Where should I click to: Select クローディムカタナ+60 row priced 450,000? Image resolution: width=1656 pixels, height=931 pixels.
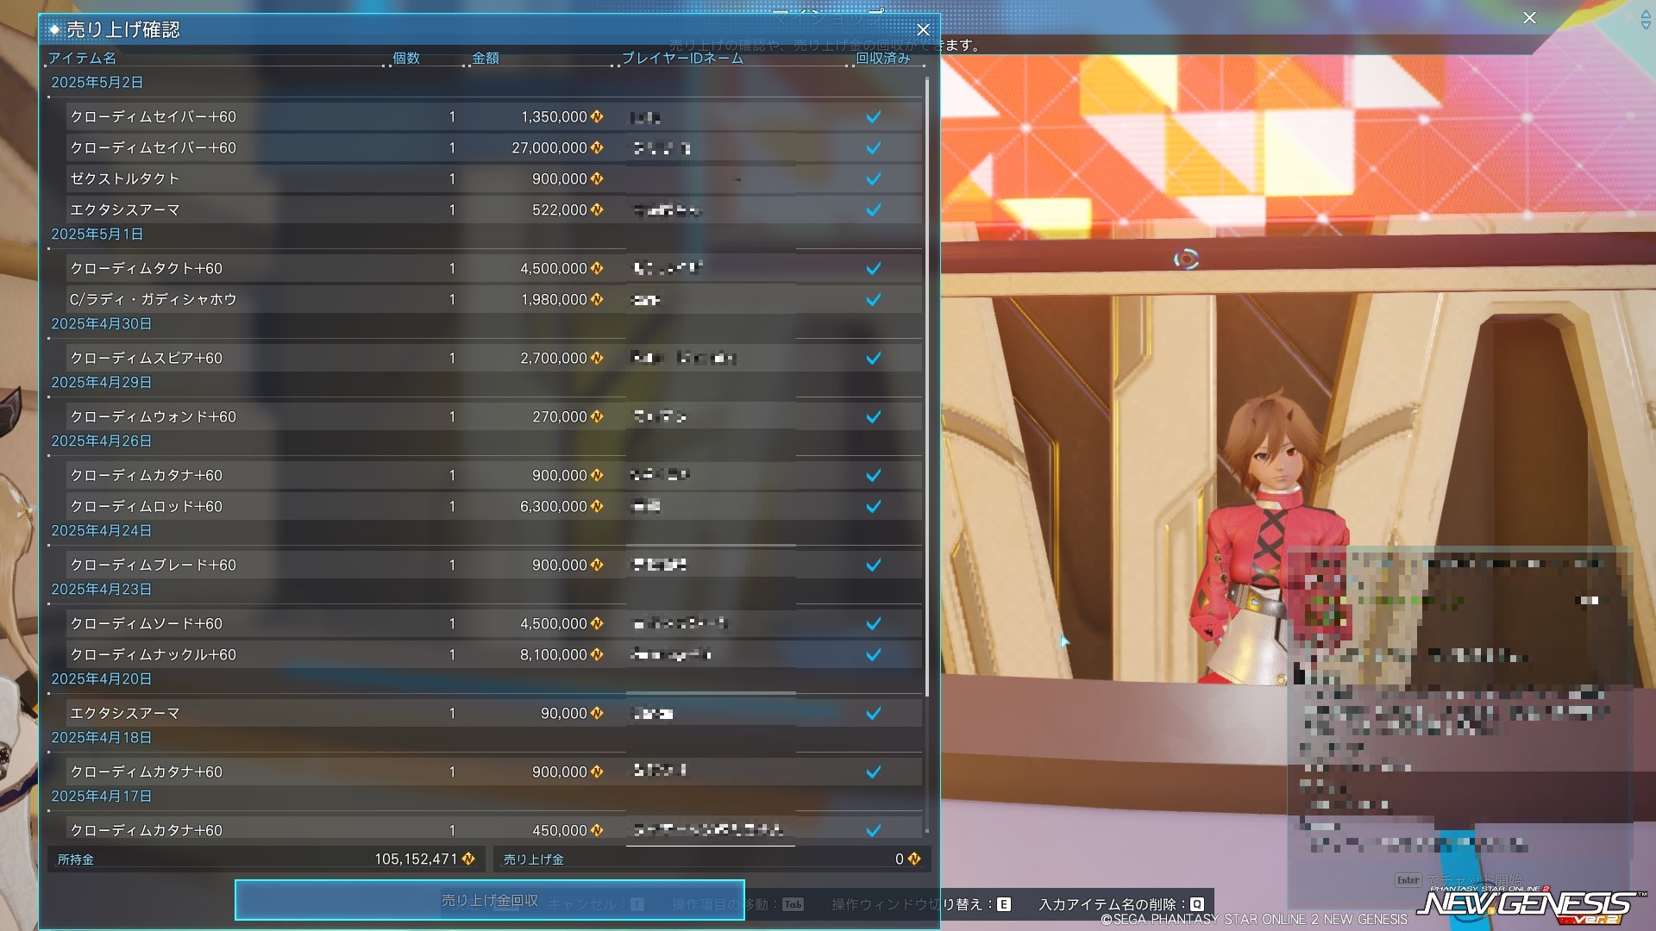pos(493,830)
